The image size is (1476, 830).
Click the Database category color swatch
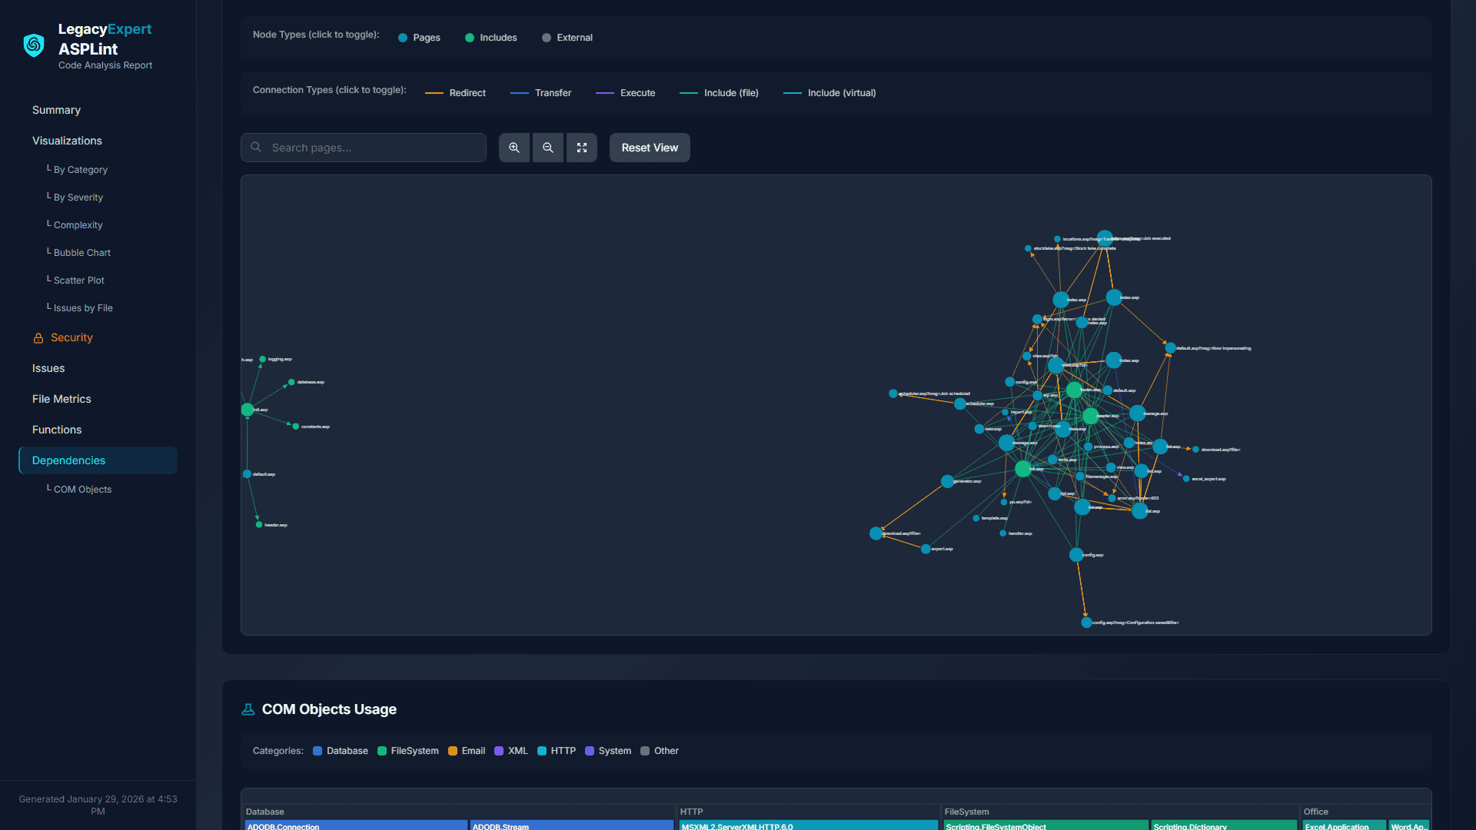317,751
